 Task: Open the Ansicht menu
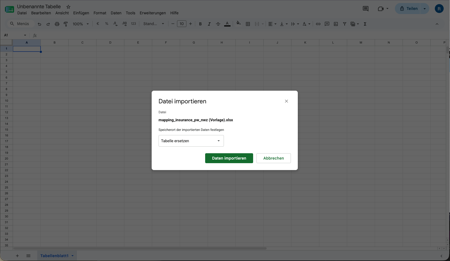(62, 13)
